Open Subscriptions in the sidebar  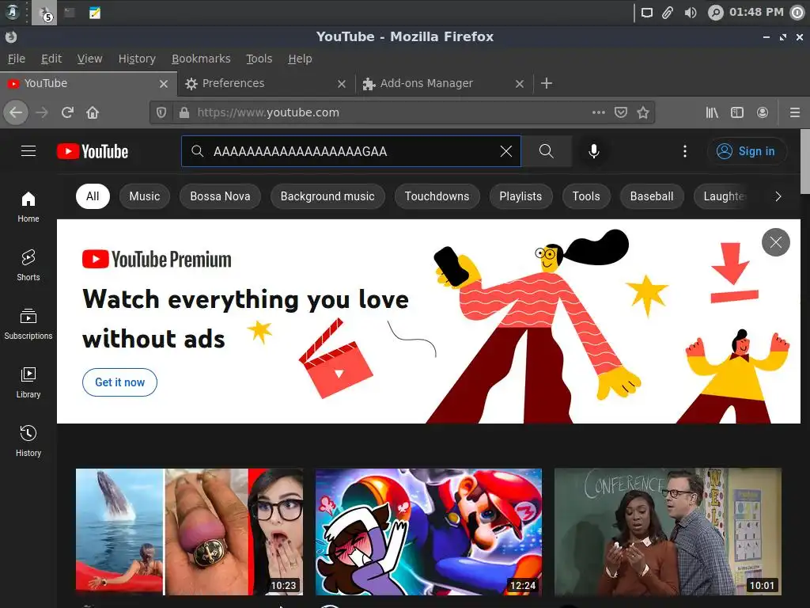28,324
